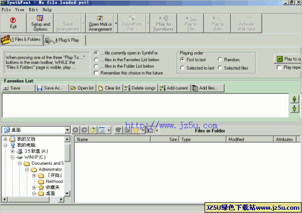Open the star favorites dropdown arrow

[x=143, y=130]
